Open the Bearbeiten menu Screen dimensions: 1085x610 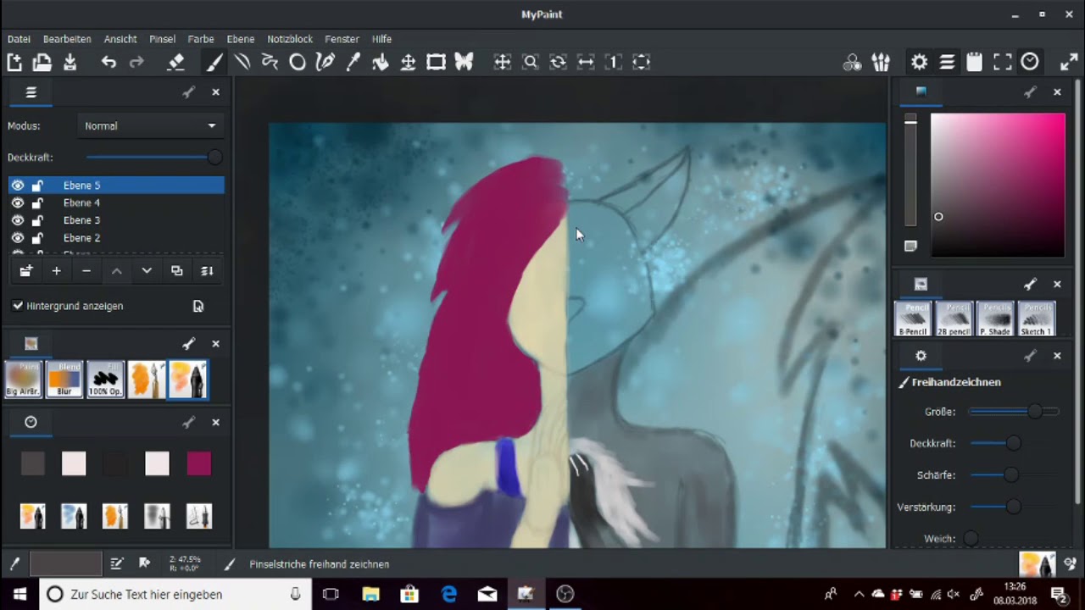coord(67,39)
